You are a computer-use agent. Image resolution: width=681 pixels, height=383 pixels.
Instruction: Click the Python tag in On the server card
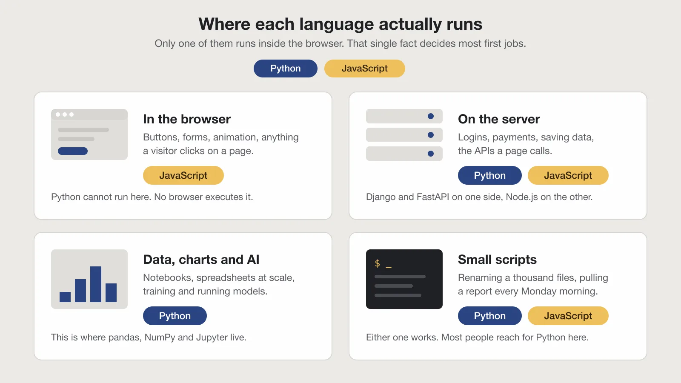click(x=490, y=175)
